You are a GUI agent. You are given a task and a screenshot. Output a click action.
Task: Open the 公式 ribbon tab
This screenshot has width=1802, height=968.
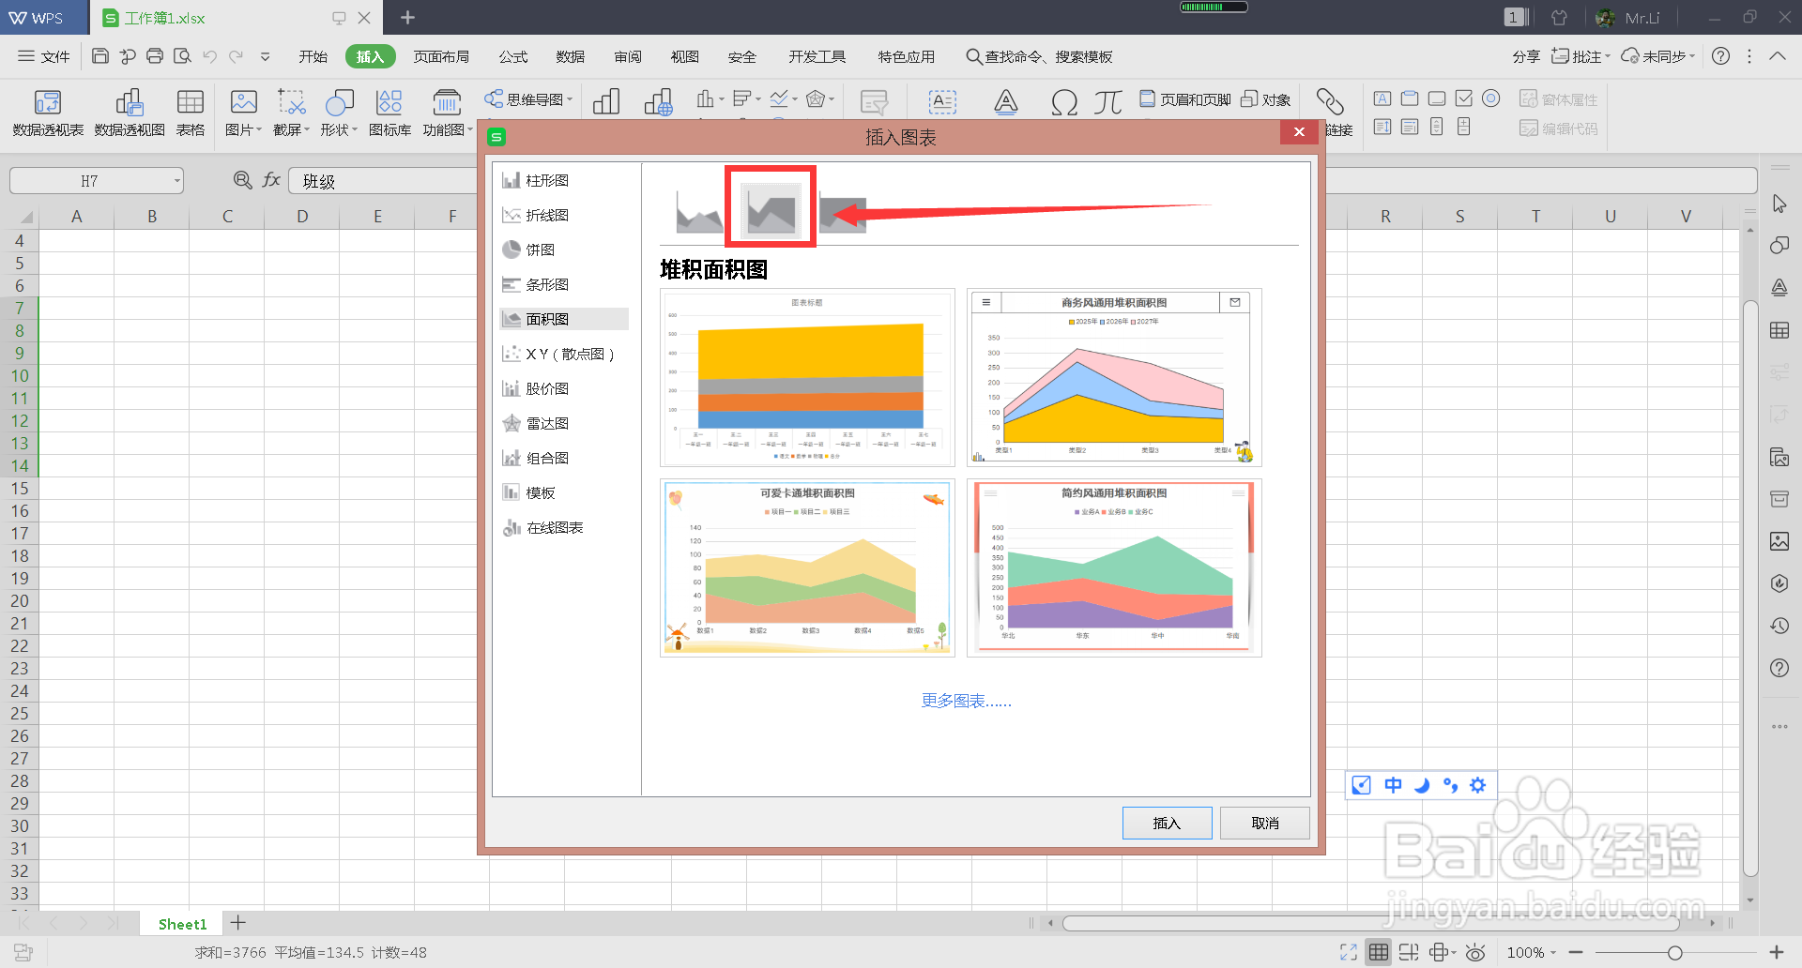click(x=512, y=56)
